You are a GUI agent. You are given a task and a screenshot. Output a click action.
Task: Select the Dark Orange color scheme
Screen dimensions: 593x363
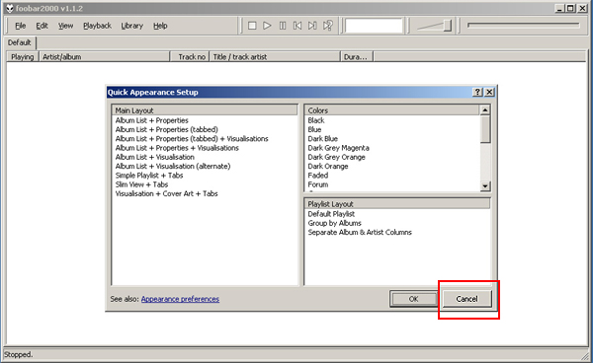[328, 166]
